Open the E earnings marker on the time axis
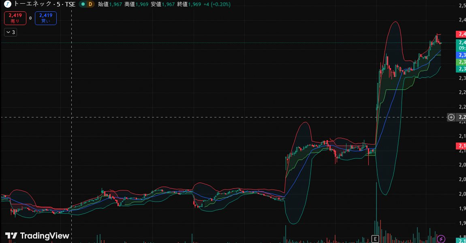 [x=375, y=239]
